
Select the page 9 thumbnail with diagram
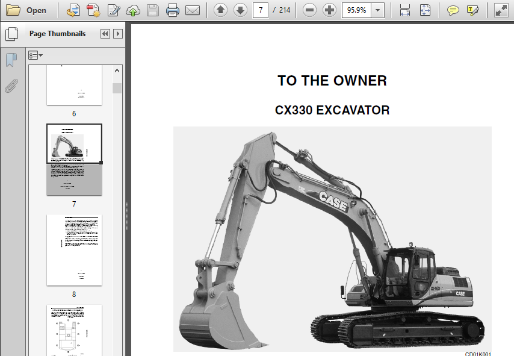pos(74,330)
